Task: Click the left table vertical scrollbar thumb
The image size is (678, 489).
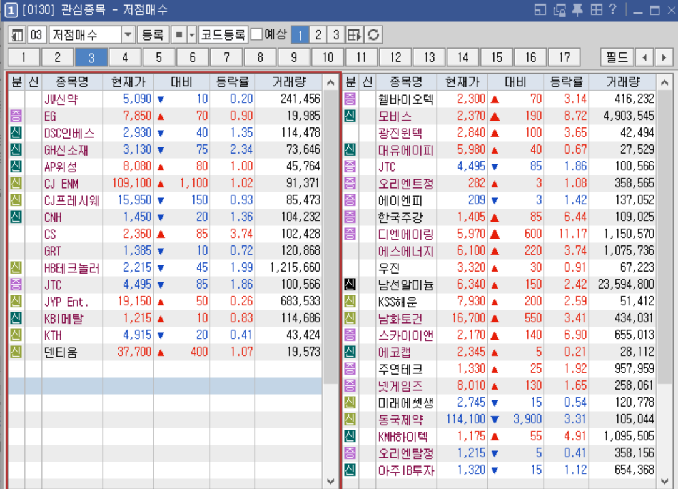Action: (331, 237)
